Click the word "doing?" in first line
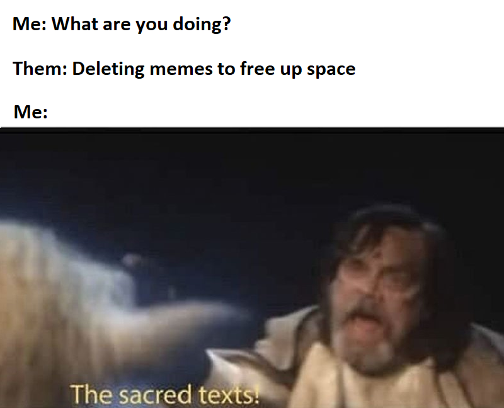Screen dimensions: 504x408 tap(202, 25)
